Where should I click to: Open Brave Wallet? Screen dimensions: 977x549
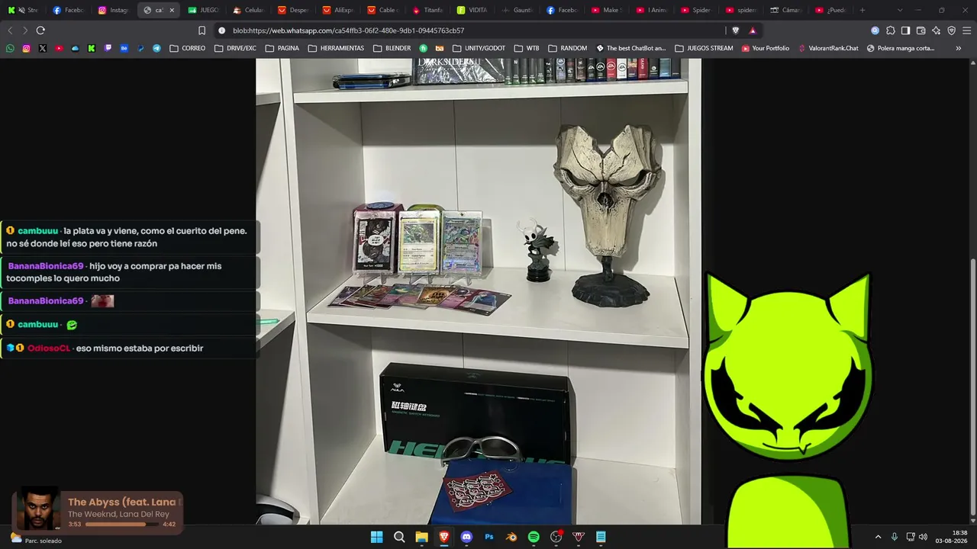921,30
